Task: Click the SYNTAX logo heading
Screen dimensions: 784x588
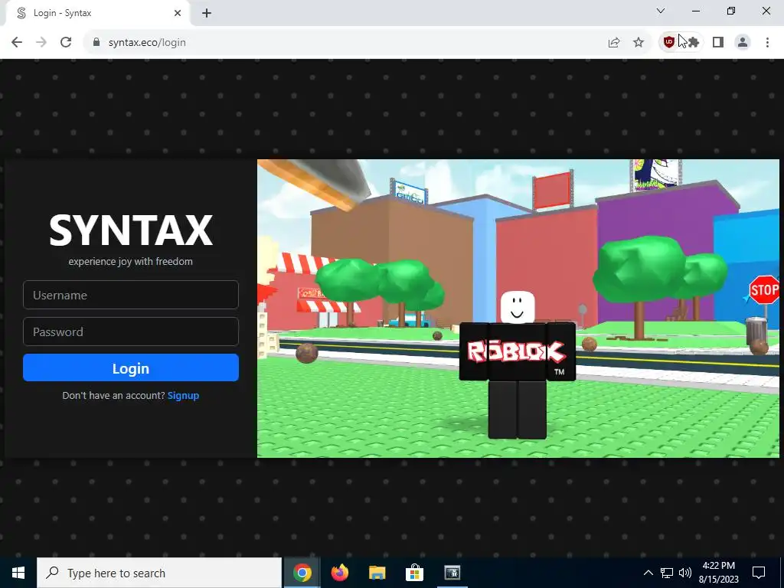Action: (x=130, y=230)
